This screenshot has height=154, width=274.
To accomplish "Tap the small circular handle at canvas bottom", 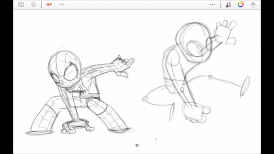I will (x=137, y=145).
